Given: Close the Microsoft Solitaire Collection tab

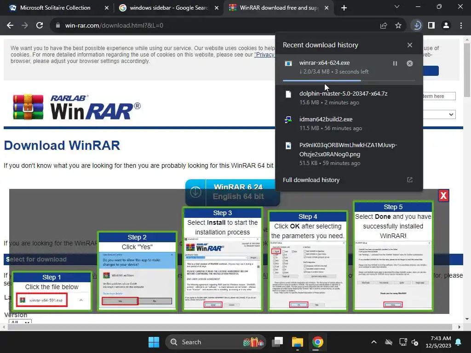Looking at the screenshot, I should pyautogui.click(x=106, y=8).
